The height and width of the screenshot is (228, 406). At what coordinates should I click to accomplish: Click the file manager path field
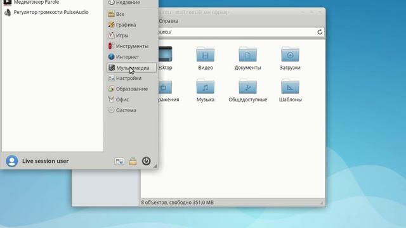click(236, 32)
